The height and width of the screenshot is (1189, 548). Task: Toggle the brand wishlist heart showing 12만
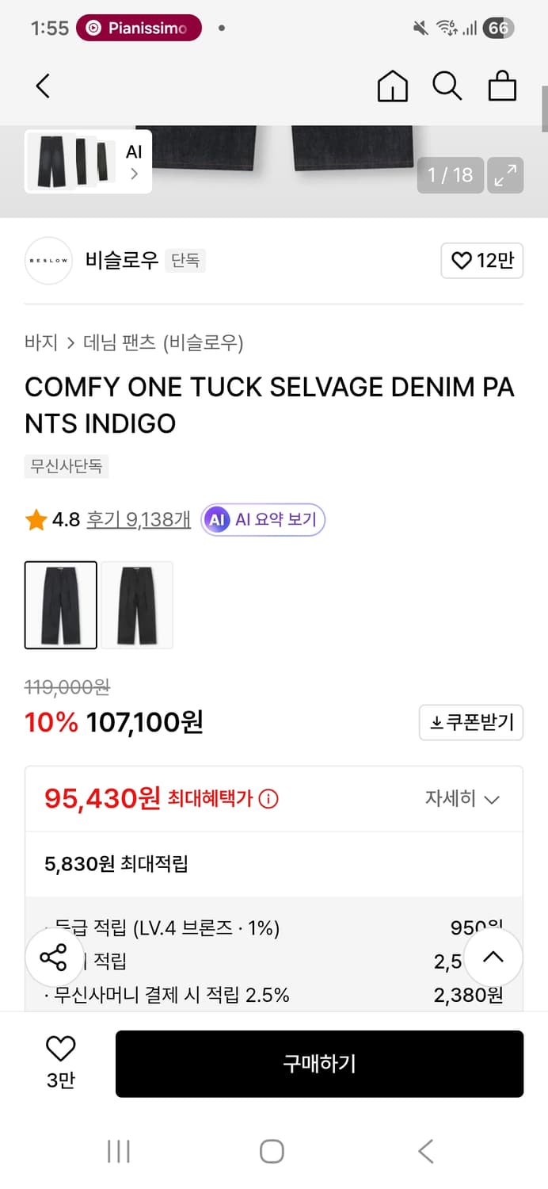tap(481, 261)
